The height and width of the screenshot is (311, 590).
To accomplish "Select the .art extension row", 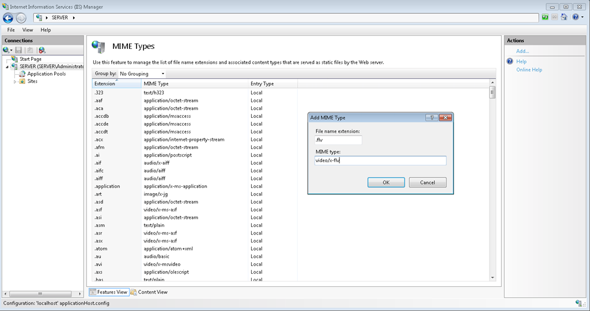I will [290, 194].
